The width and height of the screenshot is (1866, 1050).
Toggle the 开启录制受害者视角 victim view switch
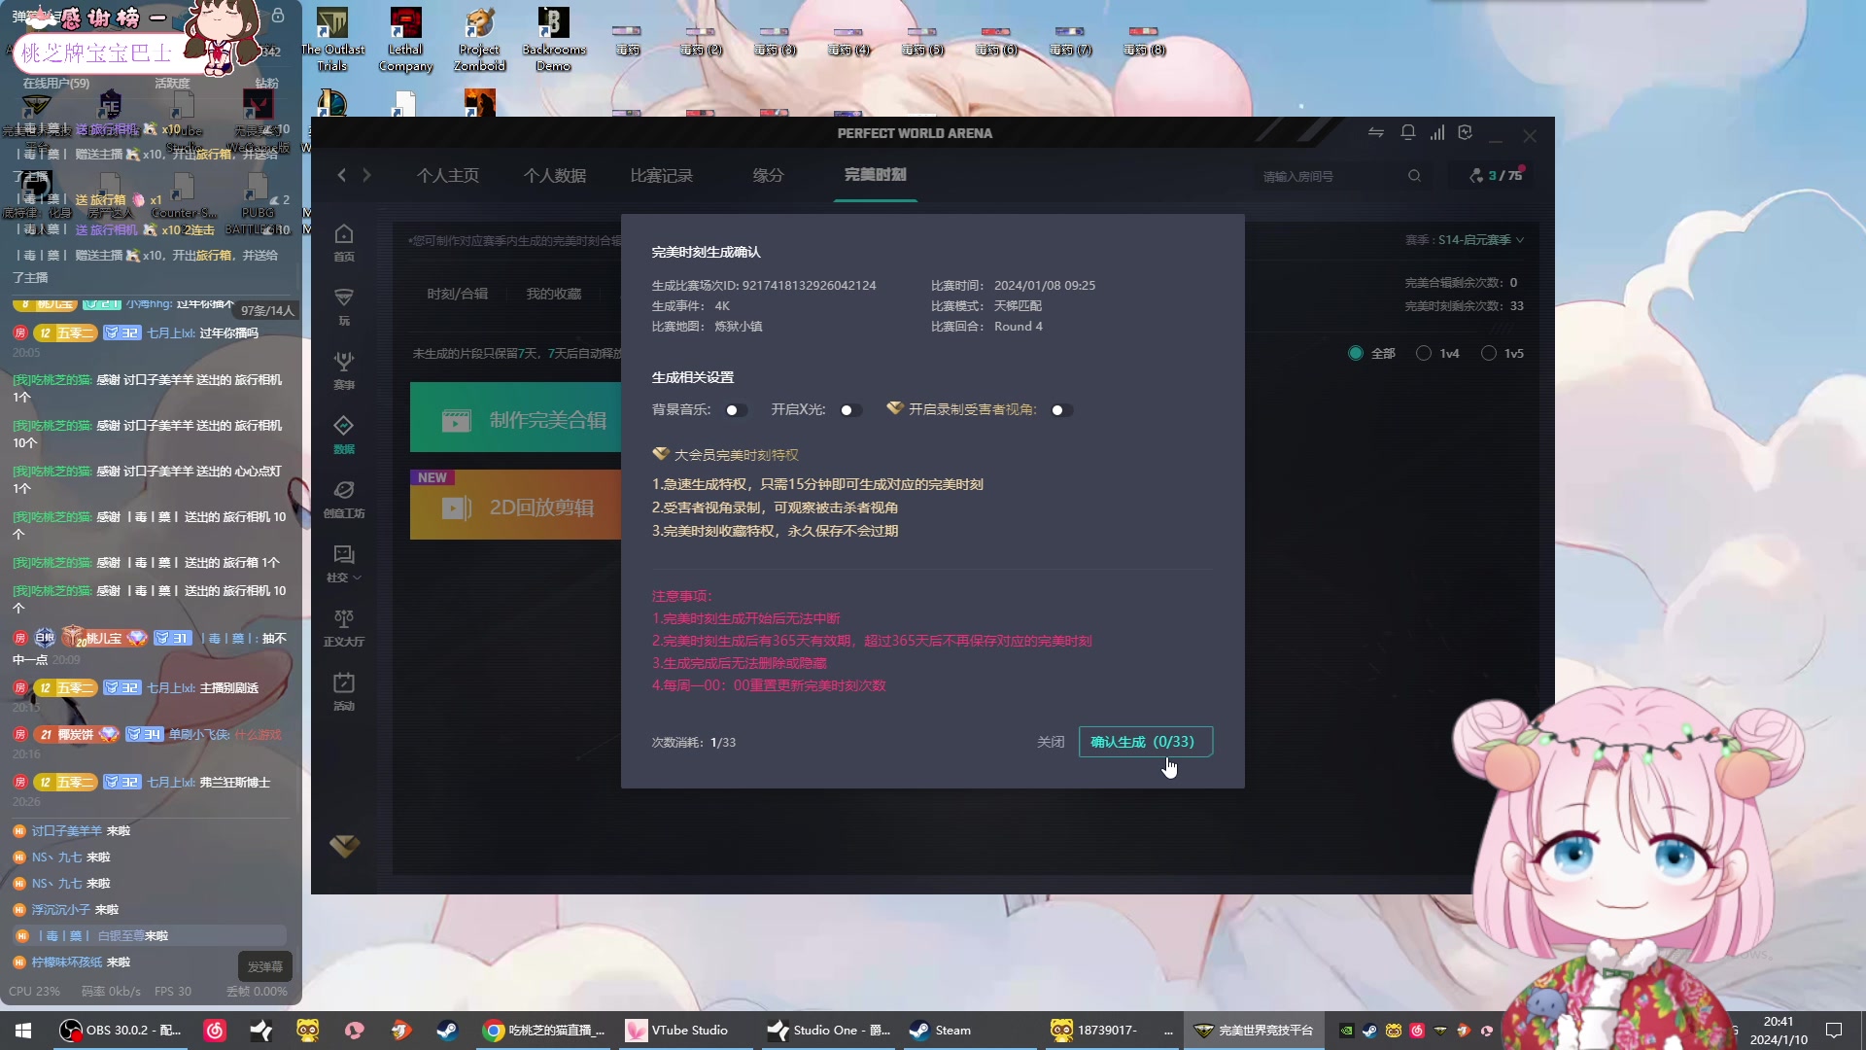[1061, 410]
